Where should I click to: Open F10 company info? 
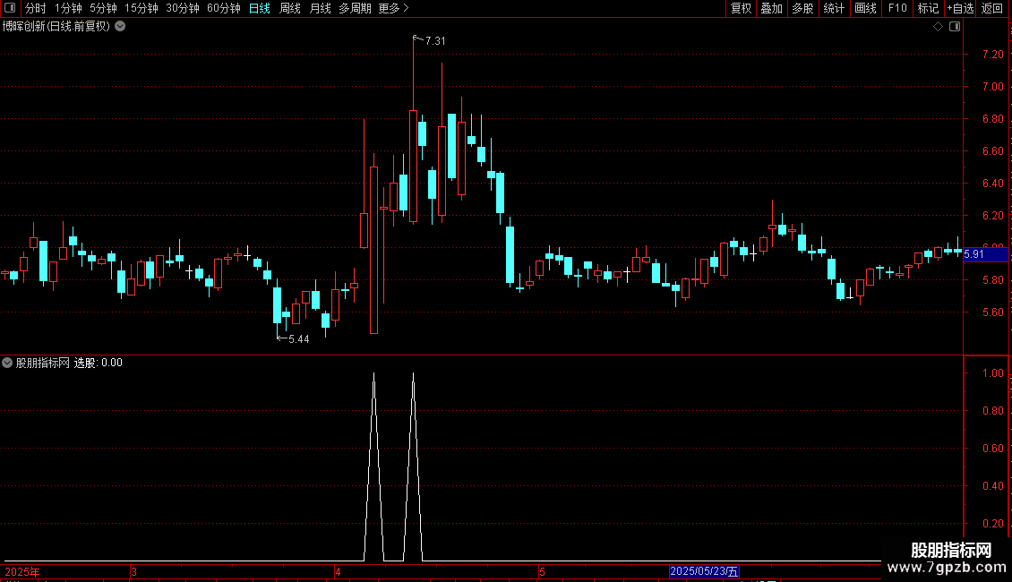point(897,8)
